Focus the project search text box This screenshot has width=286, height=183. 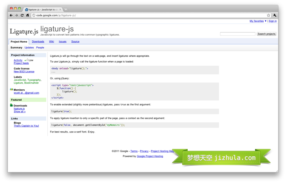click(237, 34)
